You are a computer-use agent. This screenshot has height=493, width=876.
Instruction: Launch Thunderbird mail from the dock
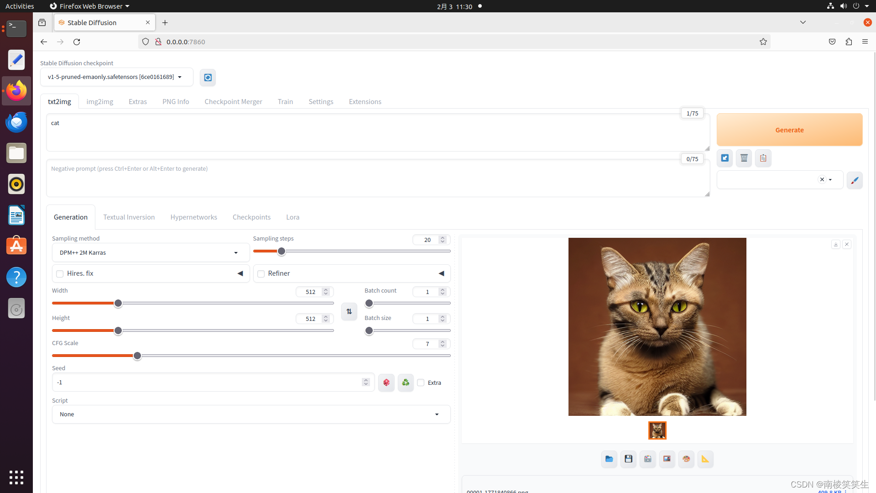pos(16,122)
